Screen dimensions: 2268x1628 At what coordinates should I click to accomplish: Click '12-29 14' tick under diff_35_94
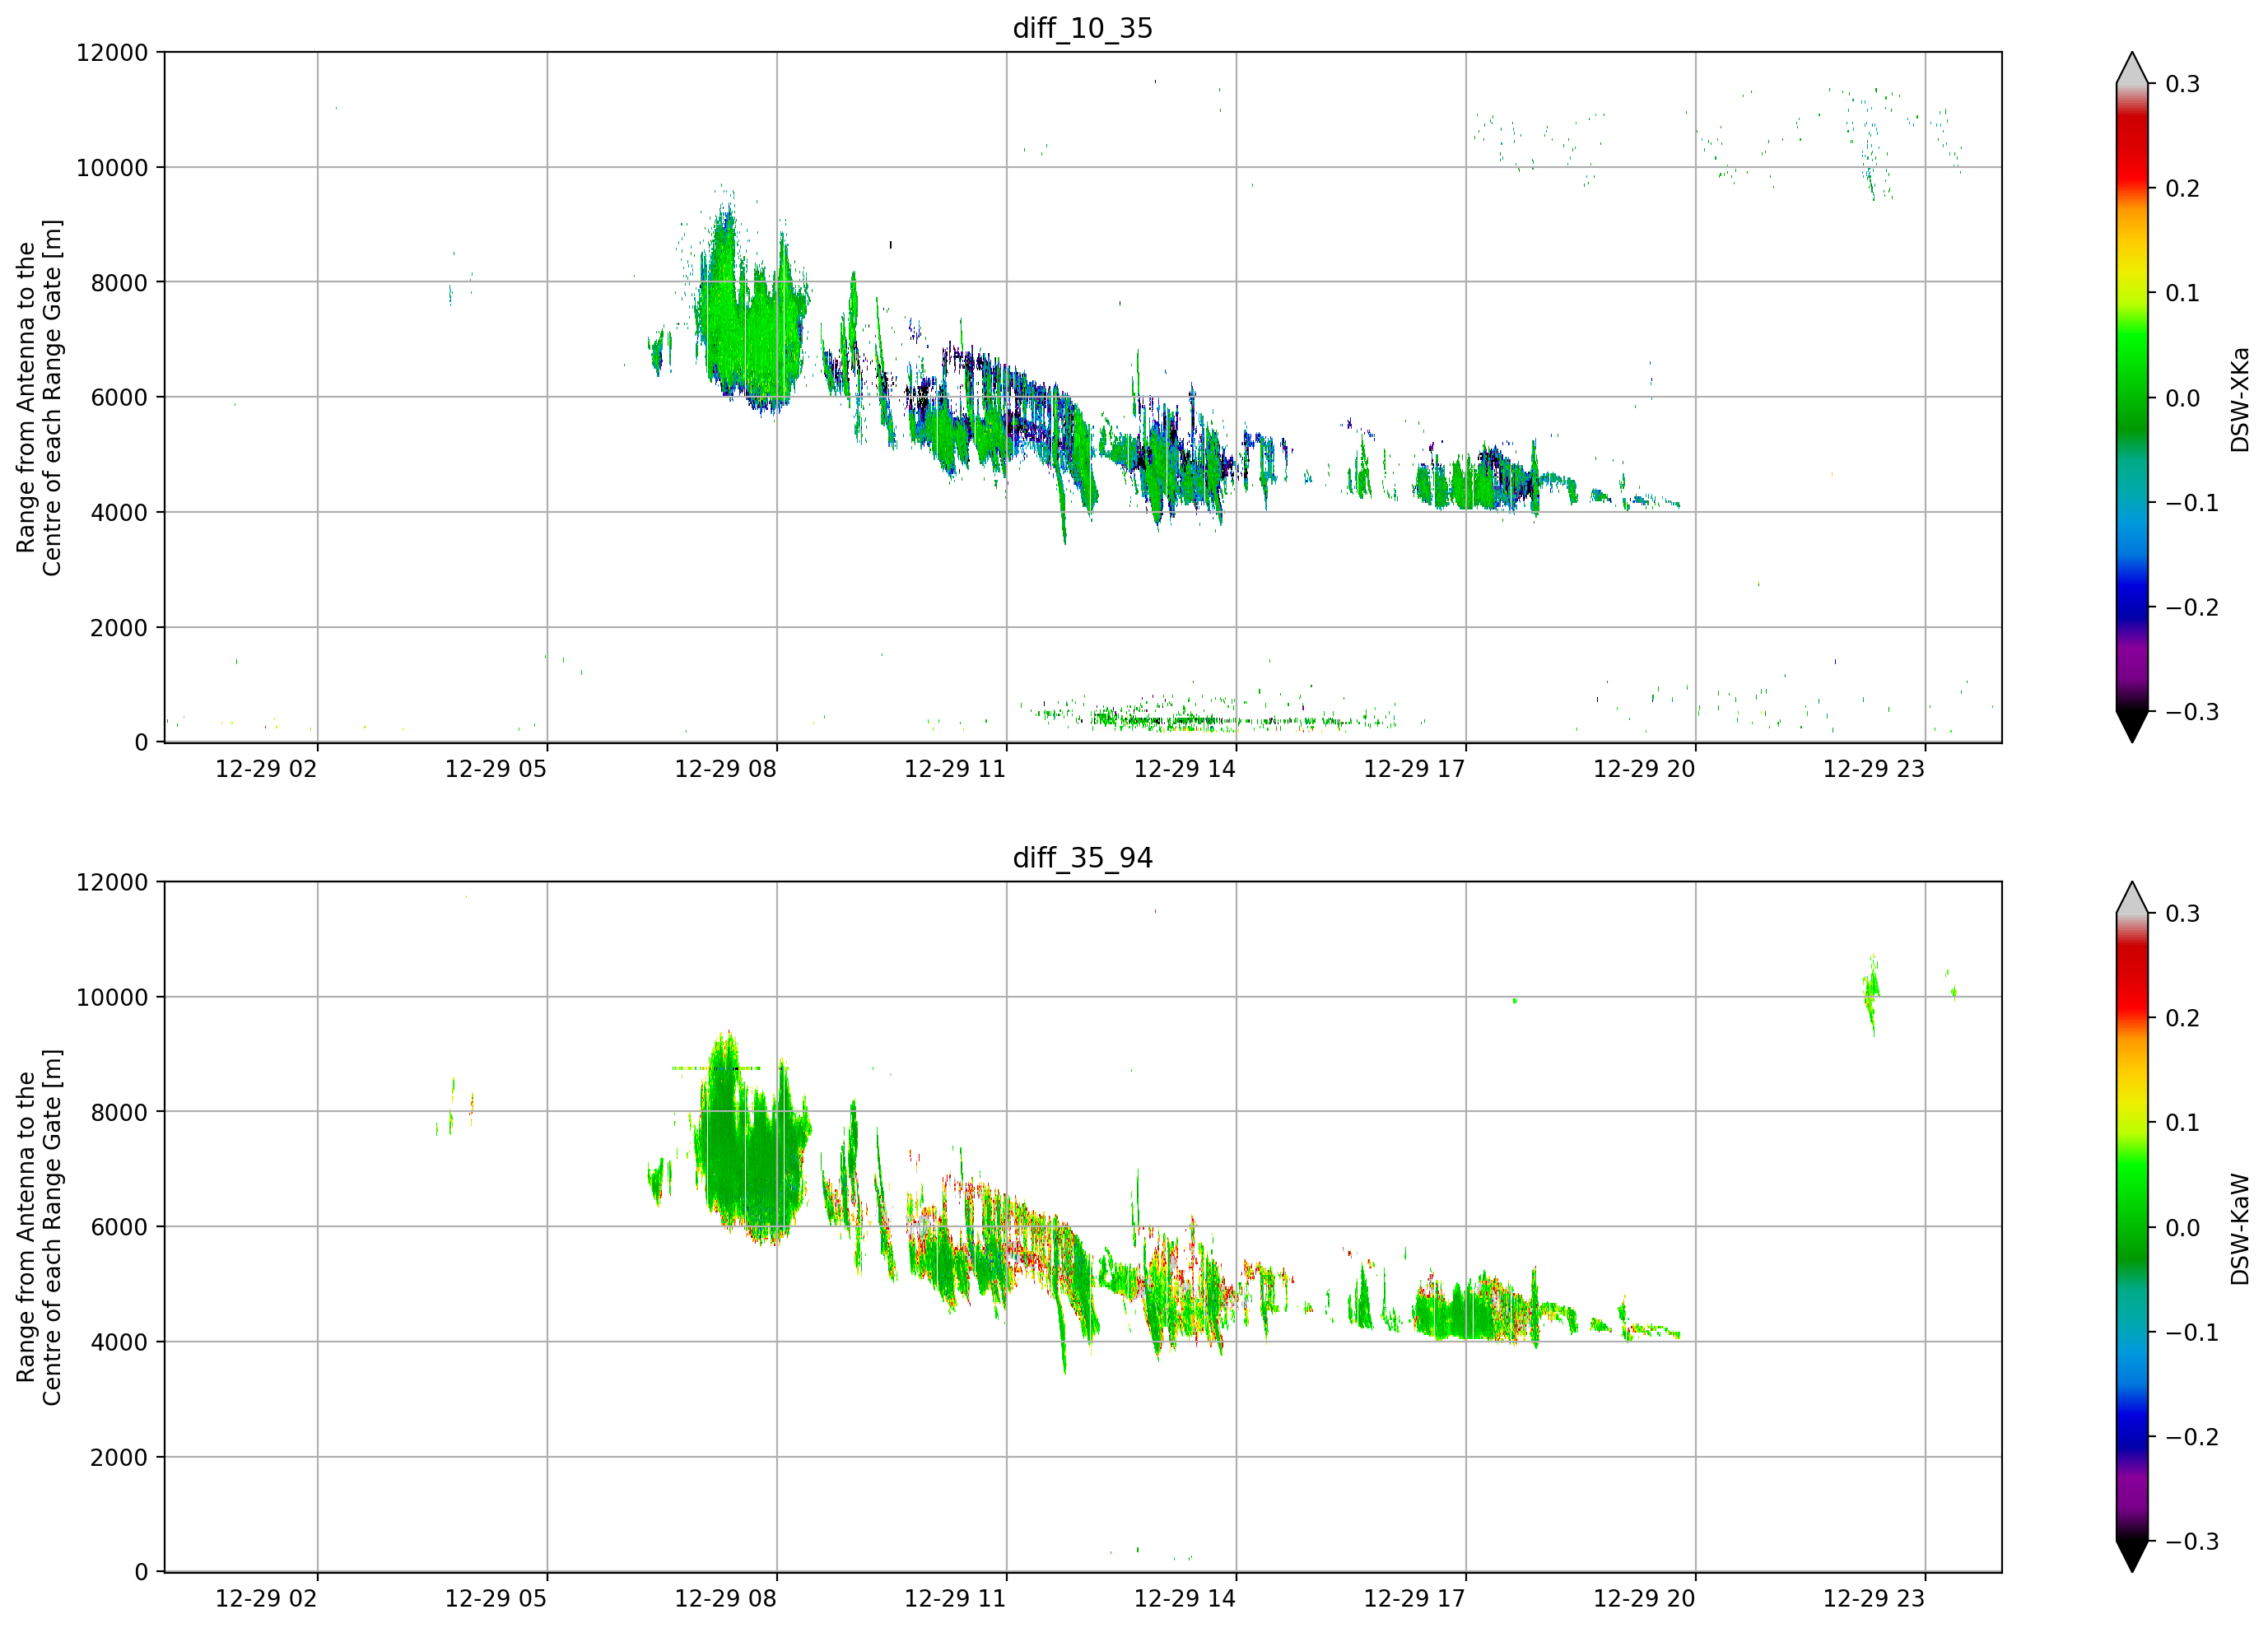(x=1185, y=1599)
